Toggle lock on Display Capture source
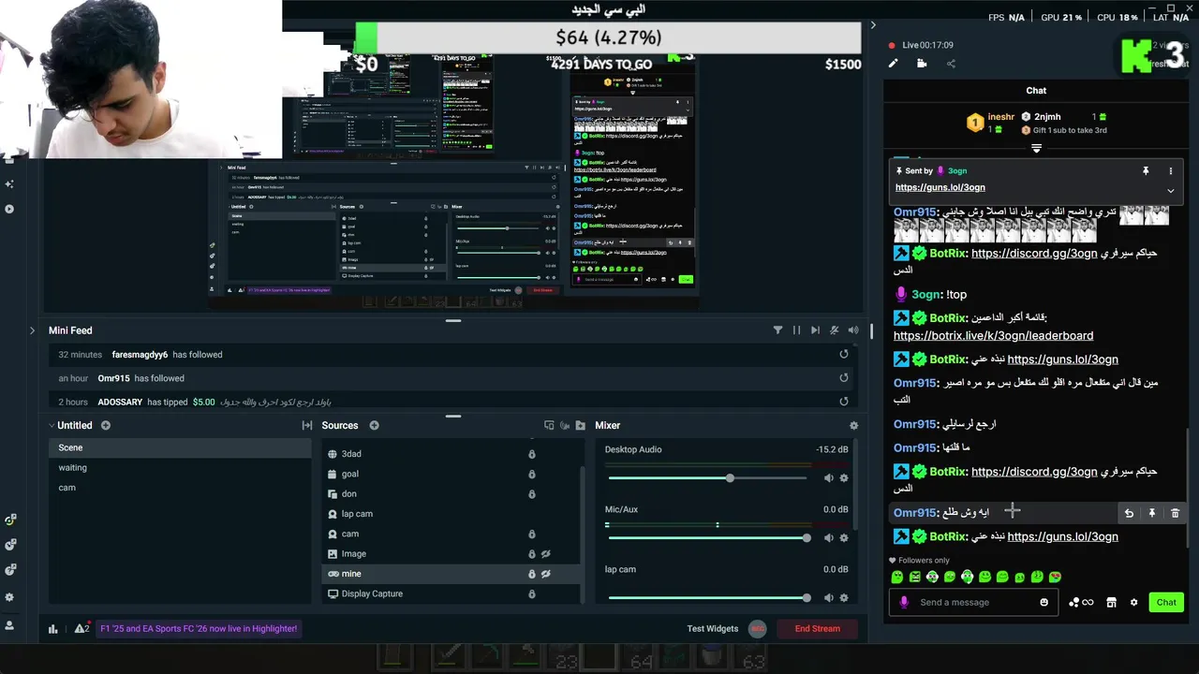The height and width of the screenshot is (674, 1199). pyautogui.click(x=531, y=593)
